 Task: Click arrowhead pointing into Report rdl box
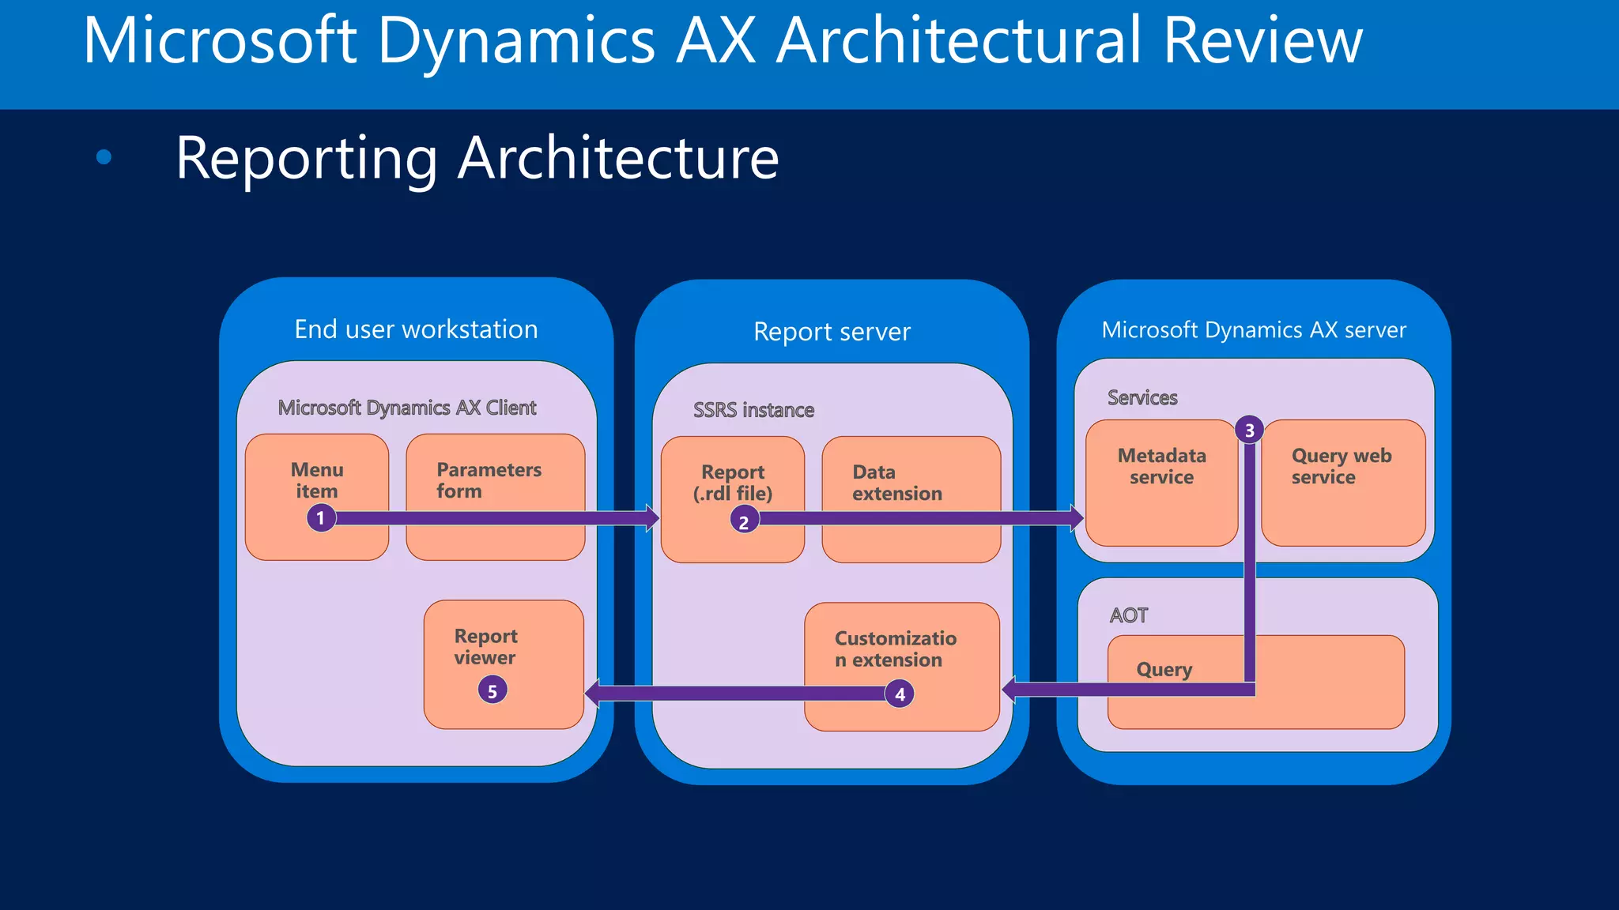(651, 518)
